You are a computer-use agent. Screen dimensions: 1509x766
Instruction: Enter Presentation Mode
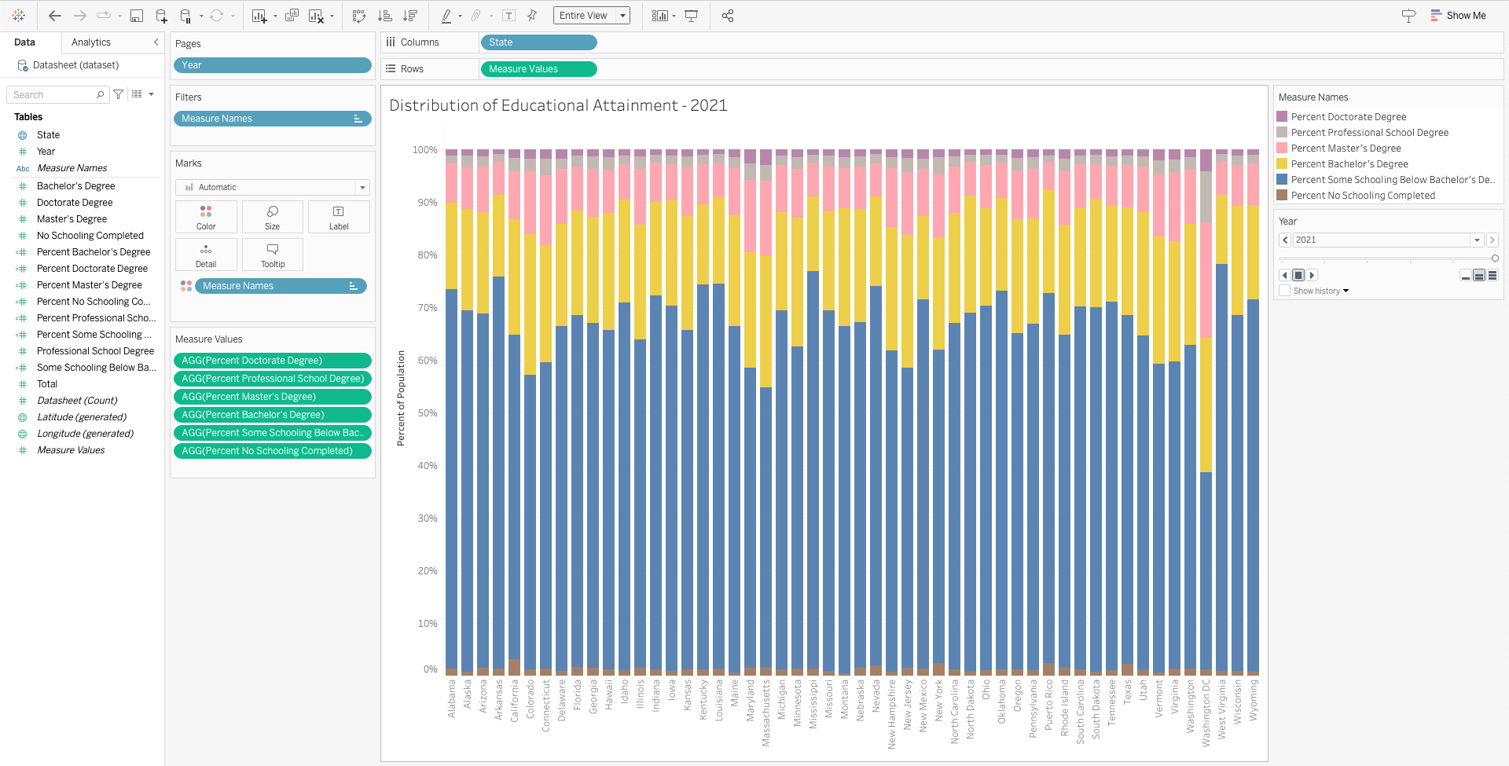[x=690, y=16]
